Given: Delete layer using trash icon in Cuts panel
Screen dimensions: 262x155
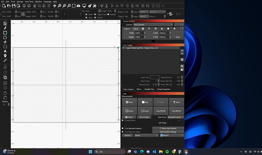Looking at the screenshot, I should point(182,59).
